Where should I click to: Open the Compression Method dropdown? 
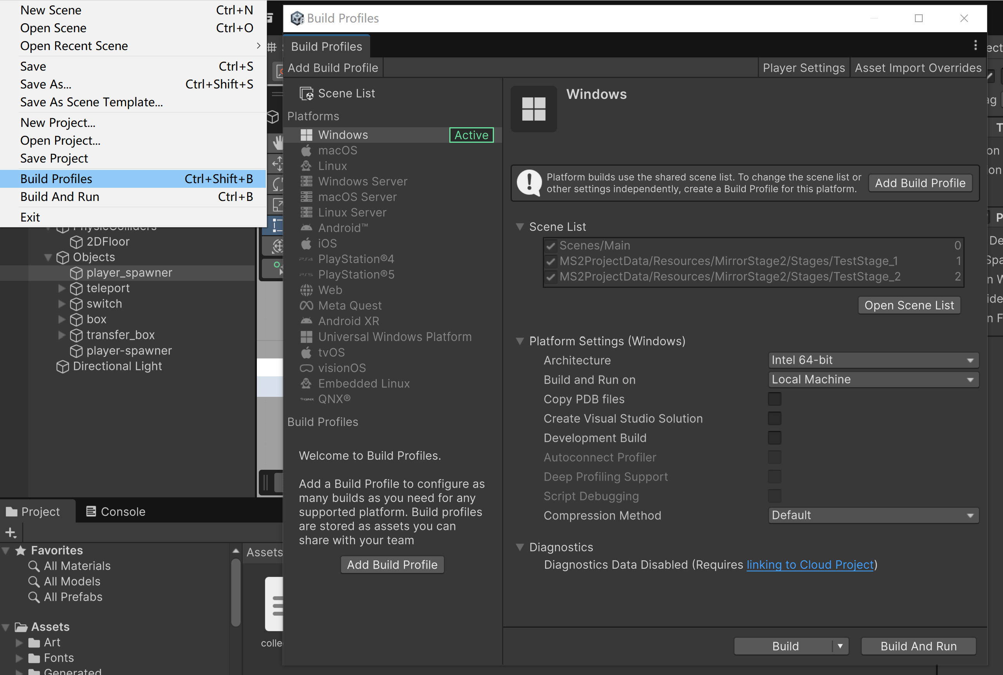[x=873, y=515]
